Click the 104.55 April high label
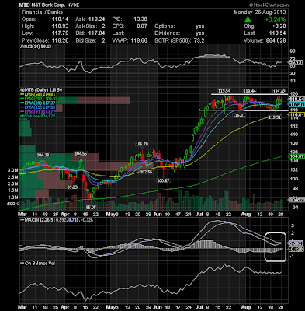This screenshot has width=305, height=311. pos(81,154)
